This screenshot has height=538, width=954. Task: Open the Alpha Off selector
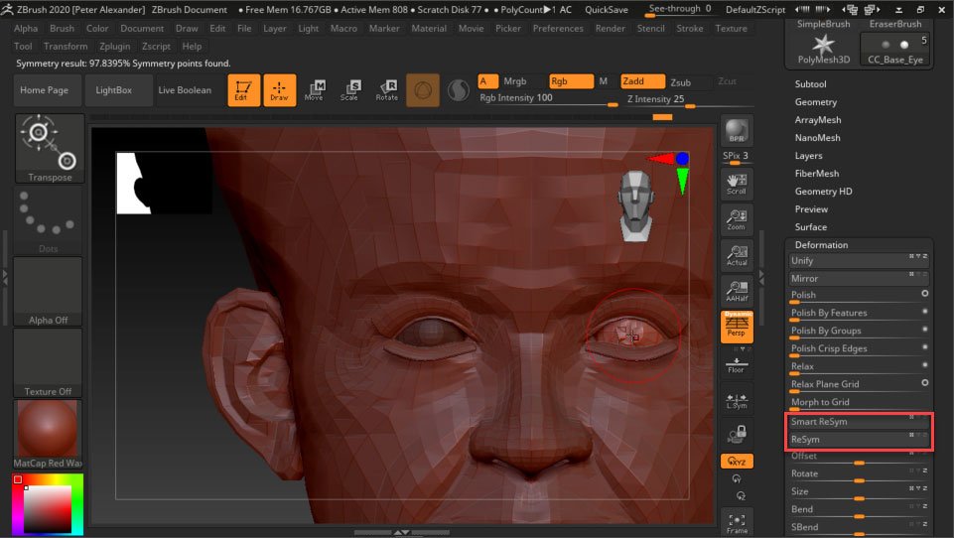pyautogui.click(x=48, y=292)
